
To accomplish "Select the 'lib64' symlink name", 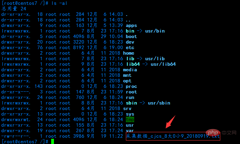I will coord(133,64).
